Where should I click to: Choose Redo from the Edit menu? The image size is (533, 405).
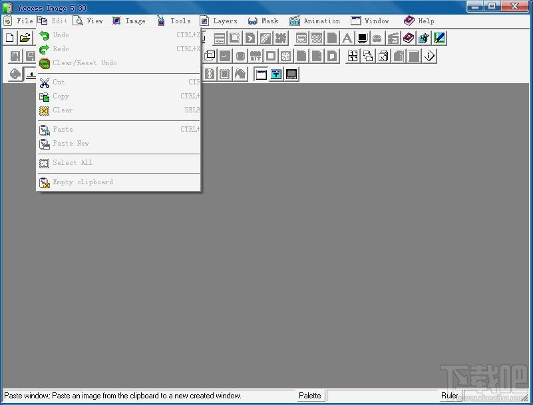(x=118, y=49)
